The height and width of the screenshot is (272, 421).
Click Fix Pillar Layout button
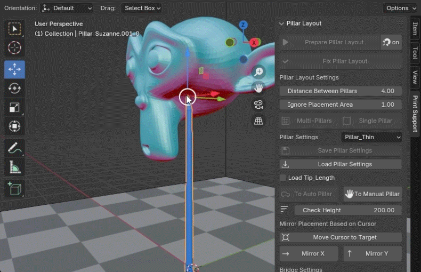341,61
